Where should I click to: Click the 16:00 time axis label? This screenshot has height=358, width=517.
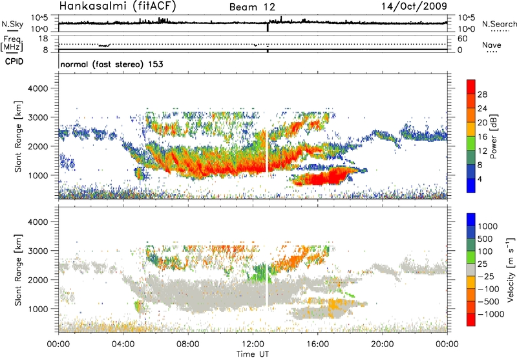coord(317,344)
